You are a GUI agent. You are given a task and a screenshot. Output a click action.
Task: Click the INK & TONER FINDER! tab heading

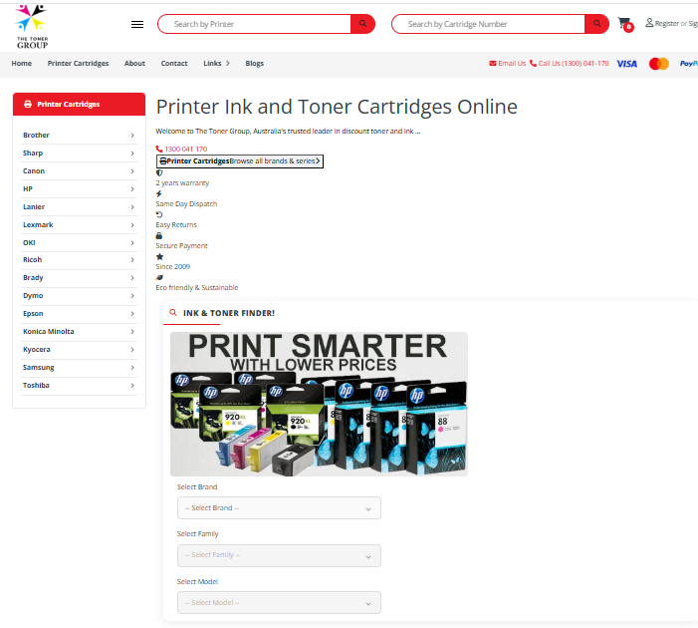click(x=229, y=313)
